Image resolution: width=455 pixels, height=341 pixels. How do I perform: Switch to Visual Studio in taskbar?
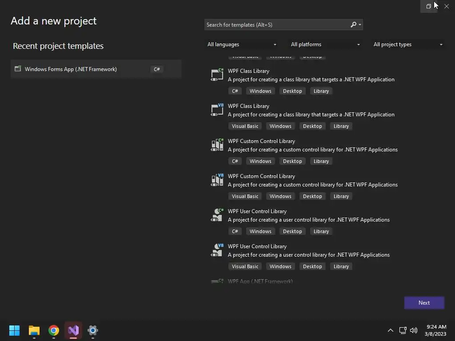tap(73, 330)
